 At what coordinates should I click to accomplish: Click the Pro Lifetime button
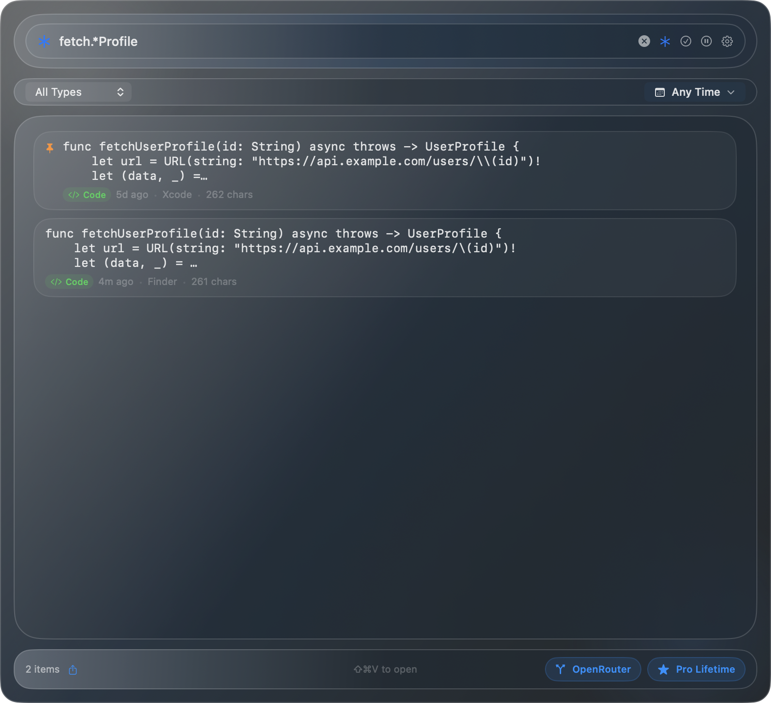tap(696, 669)
